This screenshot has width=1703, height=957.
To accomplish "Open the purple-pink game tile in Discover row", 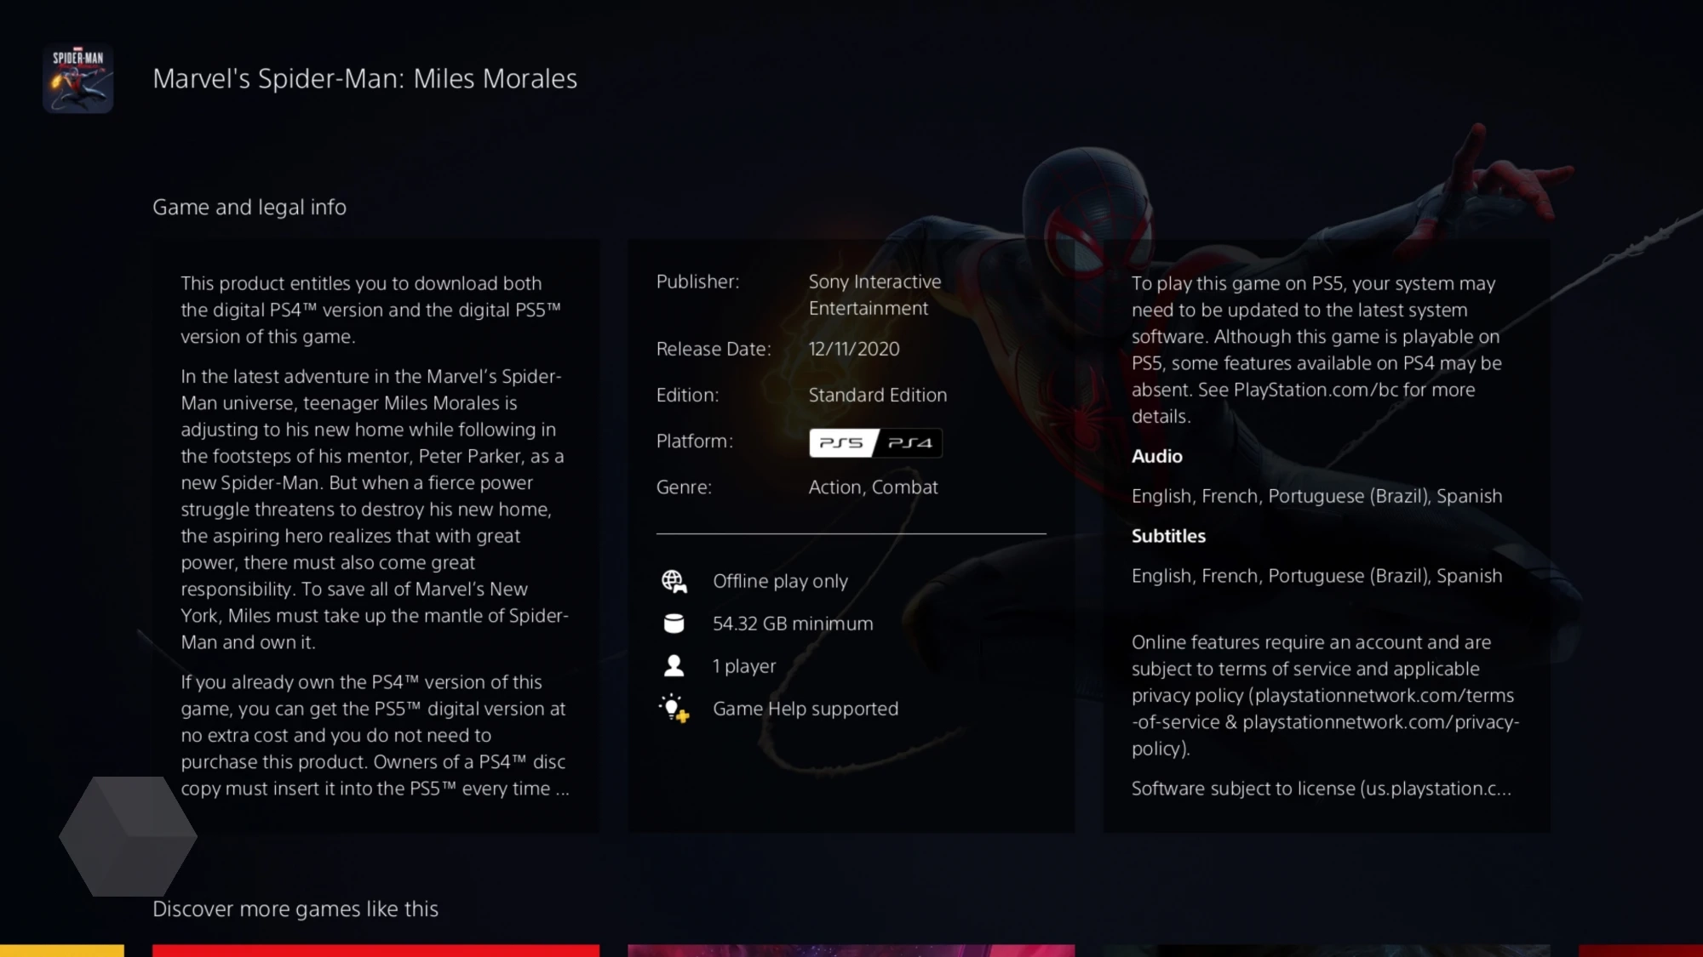I will click(x=851, y=950).
